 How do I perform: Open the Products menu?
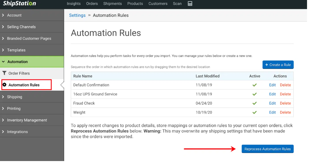click(135, 4)
